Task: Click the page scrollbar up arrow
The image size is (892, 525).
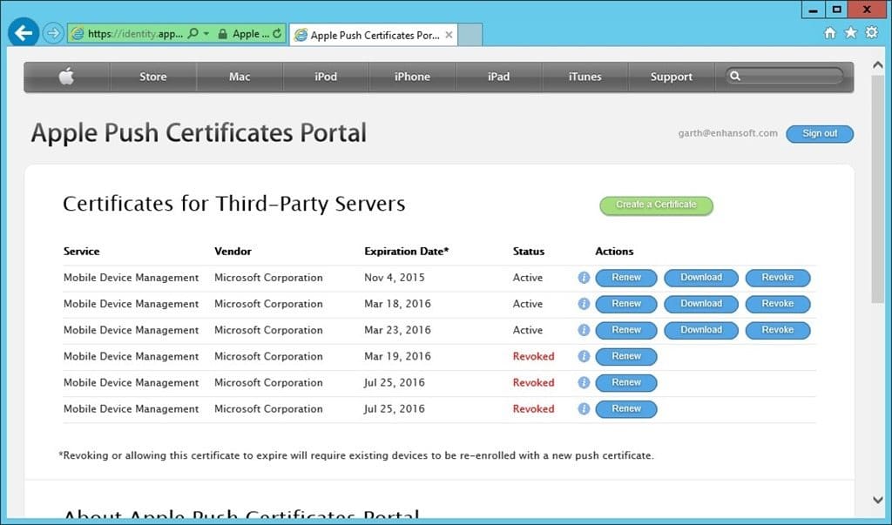Action: (878, 65)
